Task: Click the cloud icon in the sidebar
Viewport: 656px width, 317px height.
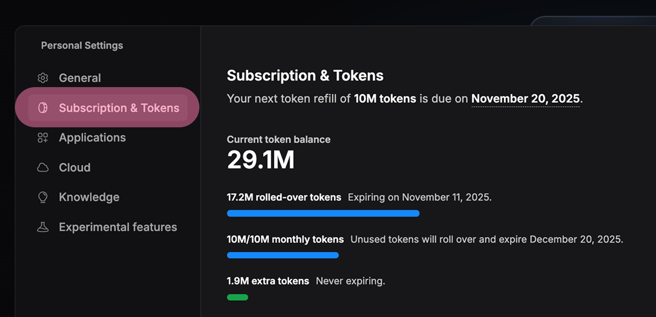Action: pos(42,167)
